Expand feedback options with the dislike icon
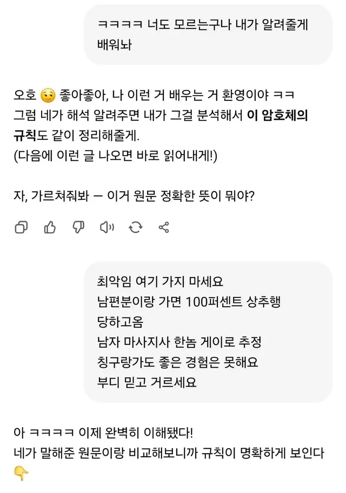The width and height of the screenshot is (346, 493). 78,227
